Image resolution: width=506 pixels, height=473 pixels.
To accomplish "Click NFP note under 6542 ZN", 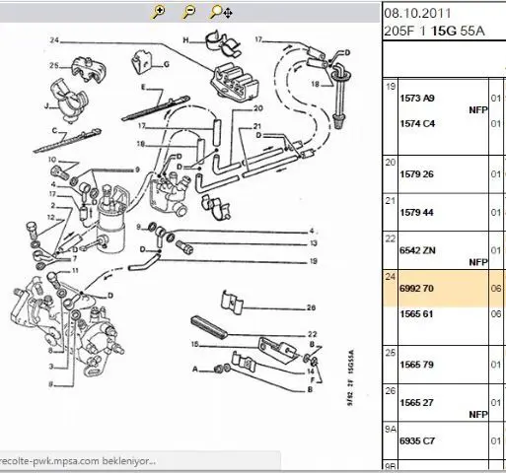I will 478,262.
